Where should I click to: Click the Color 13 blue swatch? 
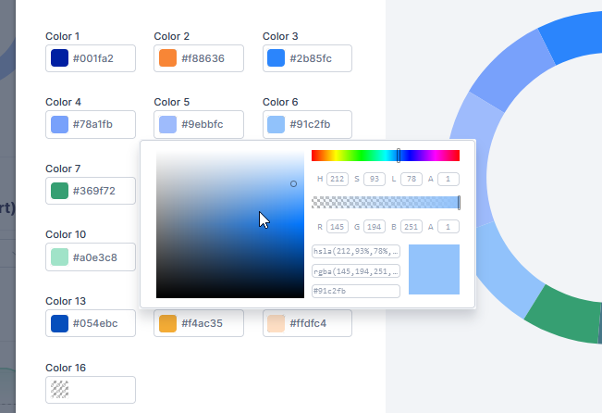point(59,323)
